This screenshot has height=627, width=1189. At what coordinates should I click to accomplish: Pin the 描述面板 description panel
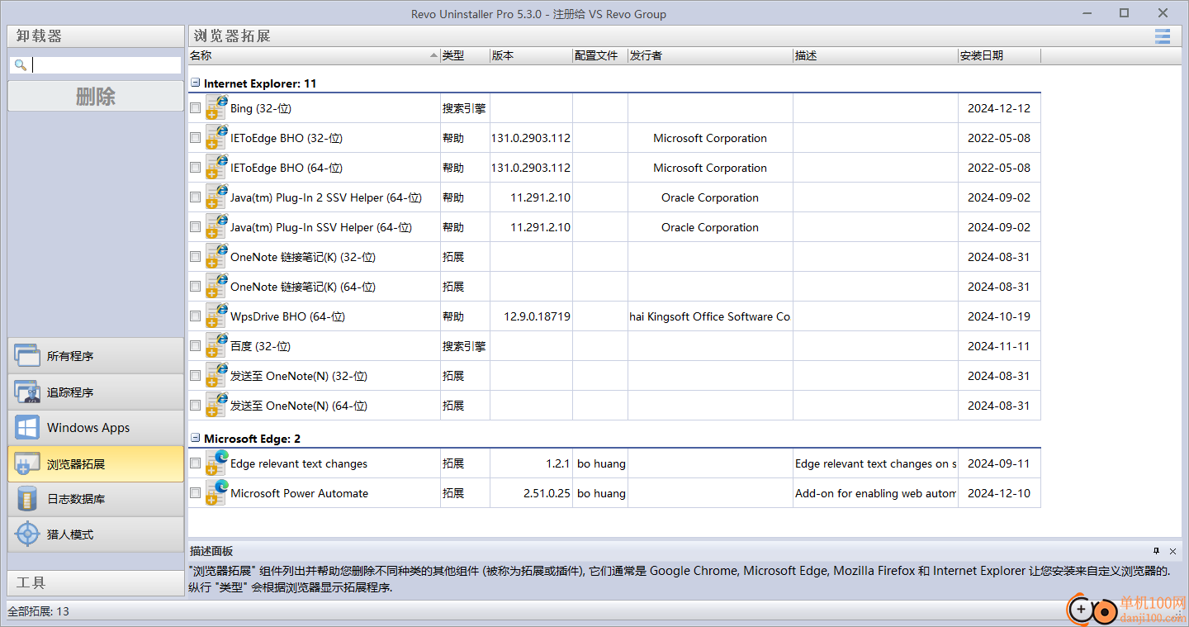(x=1156, y=551)
